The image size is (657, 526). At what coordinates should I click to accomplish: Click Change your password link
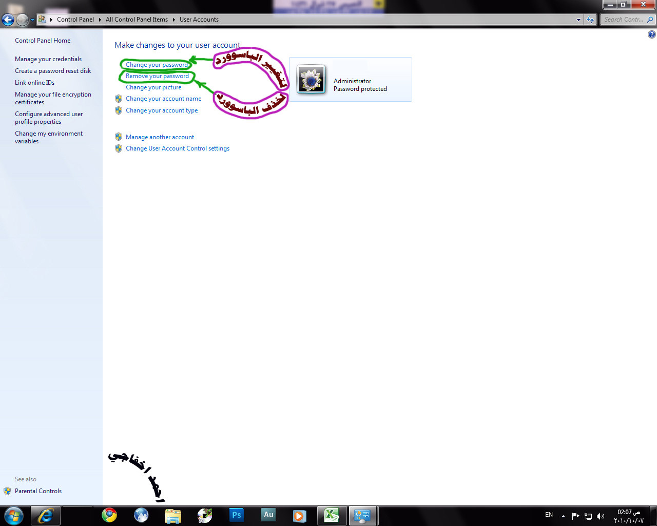(157, 65)
